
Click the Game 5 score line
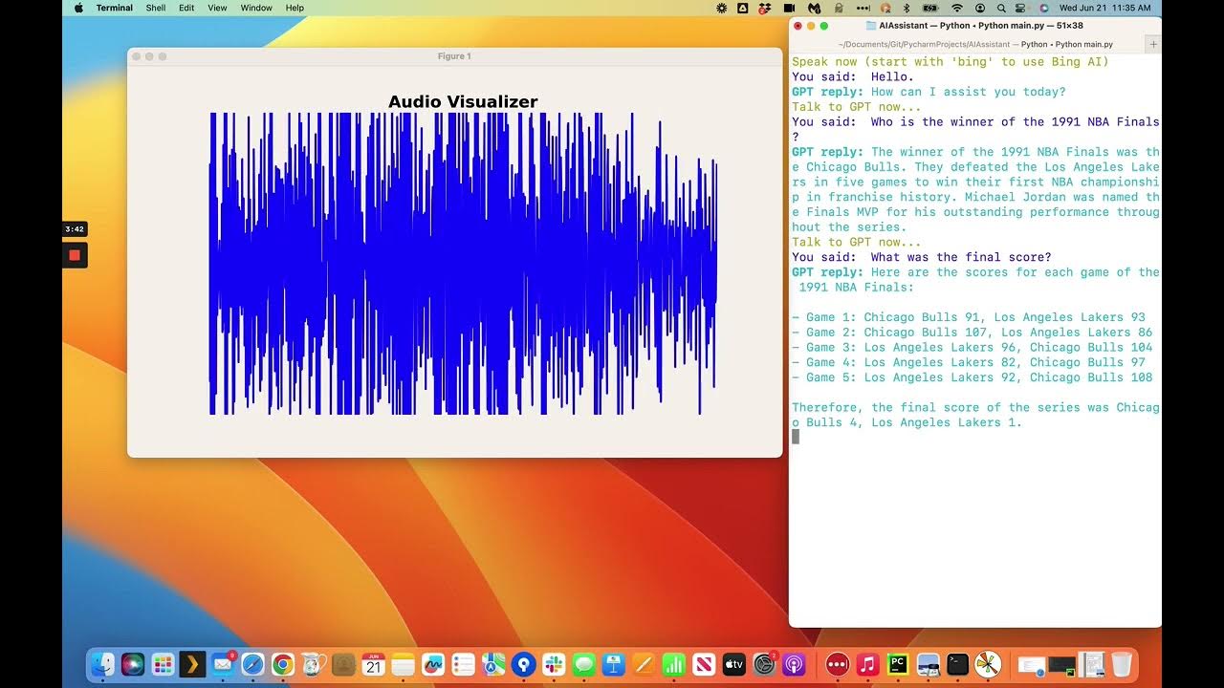click(x=973, y=377)
